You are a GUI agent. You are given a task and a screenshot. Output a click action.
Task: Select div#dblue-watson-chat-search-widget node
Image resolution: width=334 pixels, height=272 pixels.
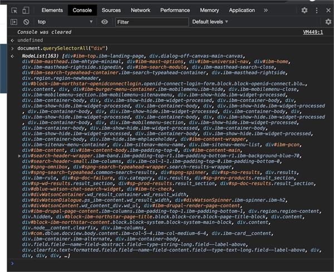[x=72, y=189]
